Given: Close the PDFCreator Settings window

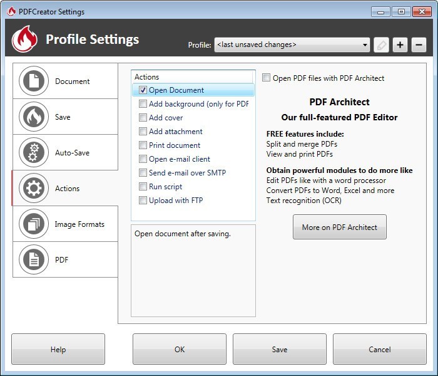Looking at the screenshot, I should coord(422,12).
